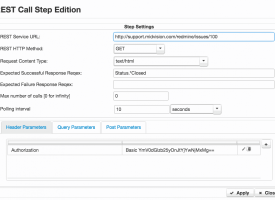Expand the REST HTTP Method dropdown arrow
This screenshot has width=275, height=200.
point(160,48)
